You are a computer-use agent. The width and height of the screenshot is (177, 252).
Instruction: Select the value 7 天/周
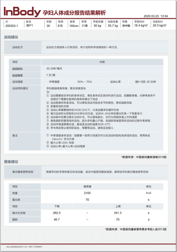[51, 75]
